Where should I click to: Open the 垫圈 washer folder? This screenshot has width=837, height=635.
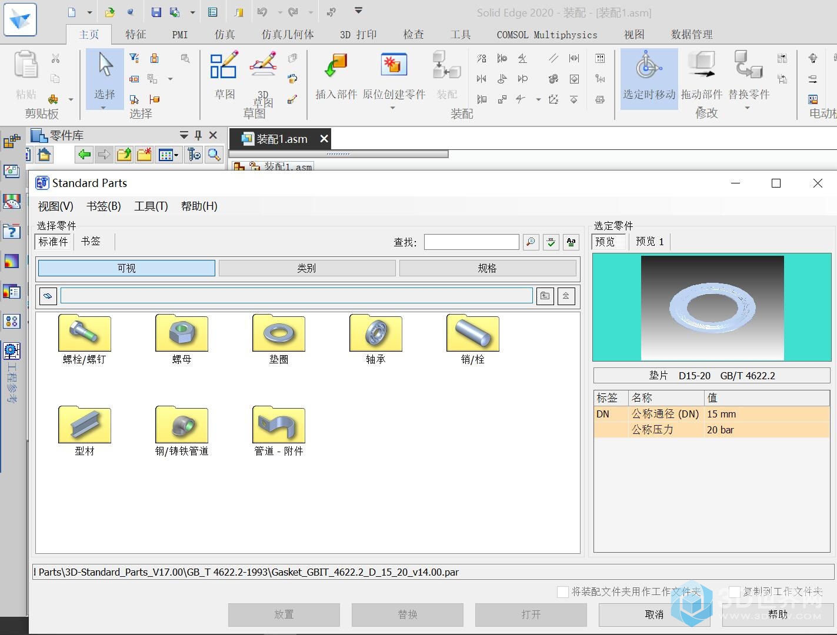pyautogui.click(x=279, y=339)
